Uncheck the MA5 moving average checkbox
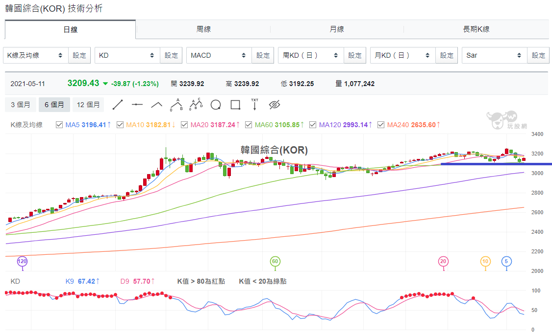 (59, 125)
